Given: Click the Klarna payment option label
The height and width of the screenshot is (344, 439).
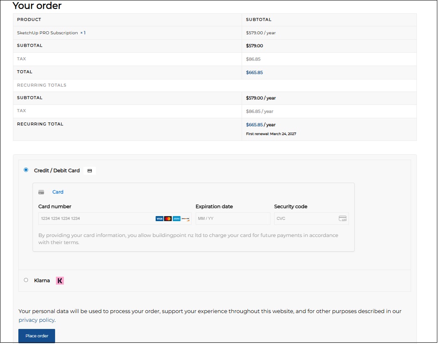Looking at the screenshot, I should click(42, 281).
